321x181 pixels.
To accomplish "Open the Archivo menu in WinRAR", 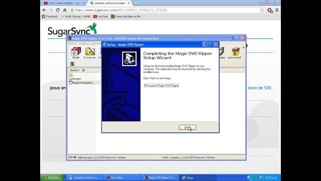I will tap(72, 43).
